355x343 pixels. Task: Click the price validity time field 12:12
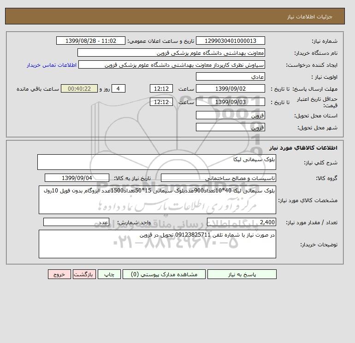(161, 102)
